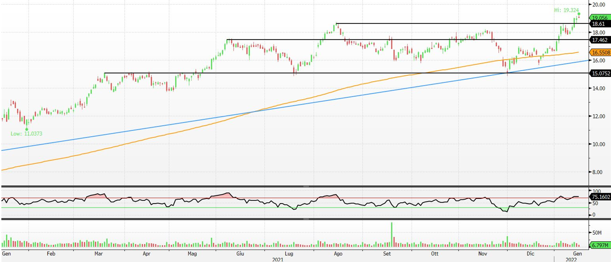Grab the divider handle above RSI panel

pyautogui.click(x=306, y=186)
